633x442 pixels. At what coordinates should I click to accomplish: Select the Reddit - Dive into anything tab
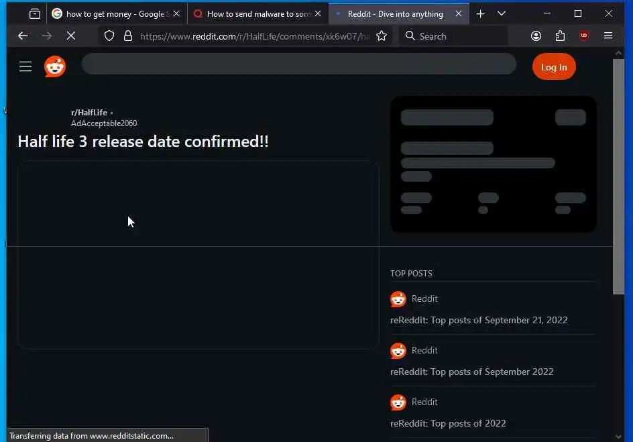click(x=399, y=14)
